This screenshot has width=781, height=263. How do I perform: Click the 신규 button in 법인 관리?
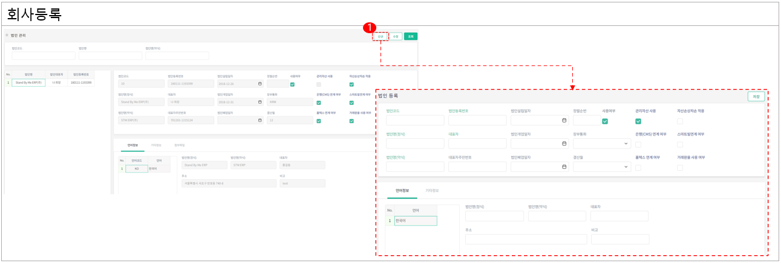pos(380,36)
